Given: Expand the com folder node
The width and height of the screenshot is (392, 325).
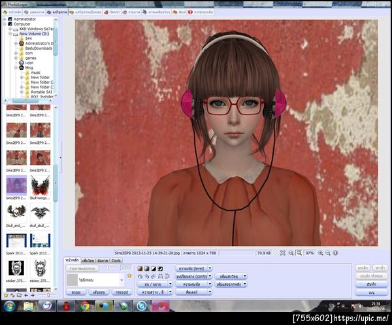Looking at the screenshot, I should click(x=16, y=53).
